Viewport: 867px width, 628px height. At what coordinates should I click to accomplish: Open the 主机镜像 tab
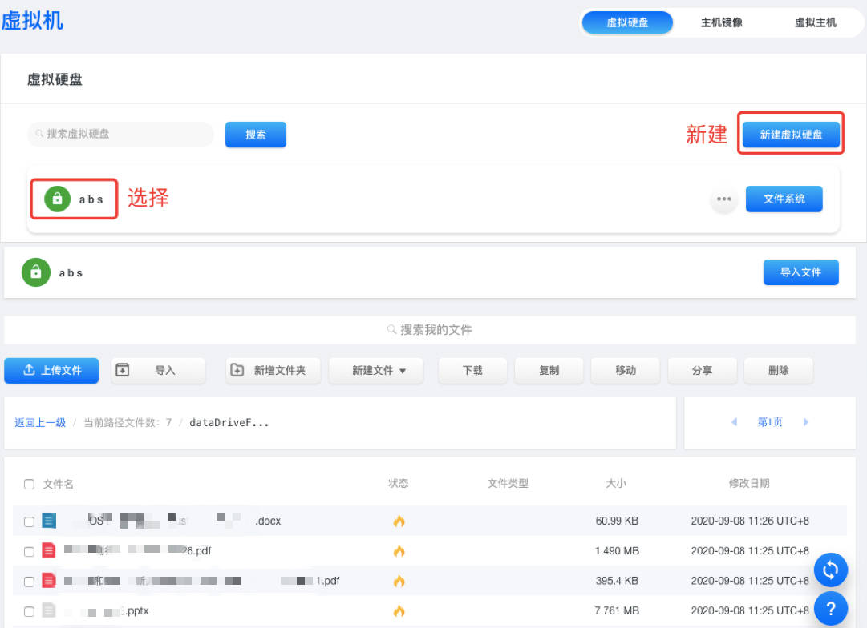(x=721, y=22)
